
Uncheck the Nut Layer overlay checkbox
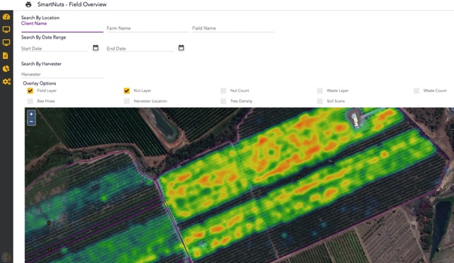coord(127,90)
